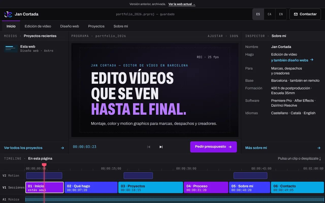Click the timecode 00:00:03:23
The width and height of the screenshot is (325, 203).
(85, 147)
